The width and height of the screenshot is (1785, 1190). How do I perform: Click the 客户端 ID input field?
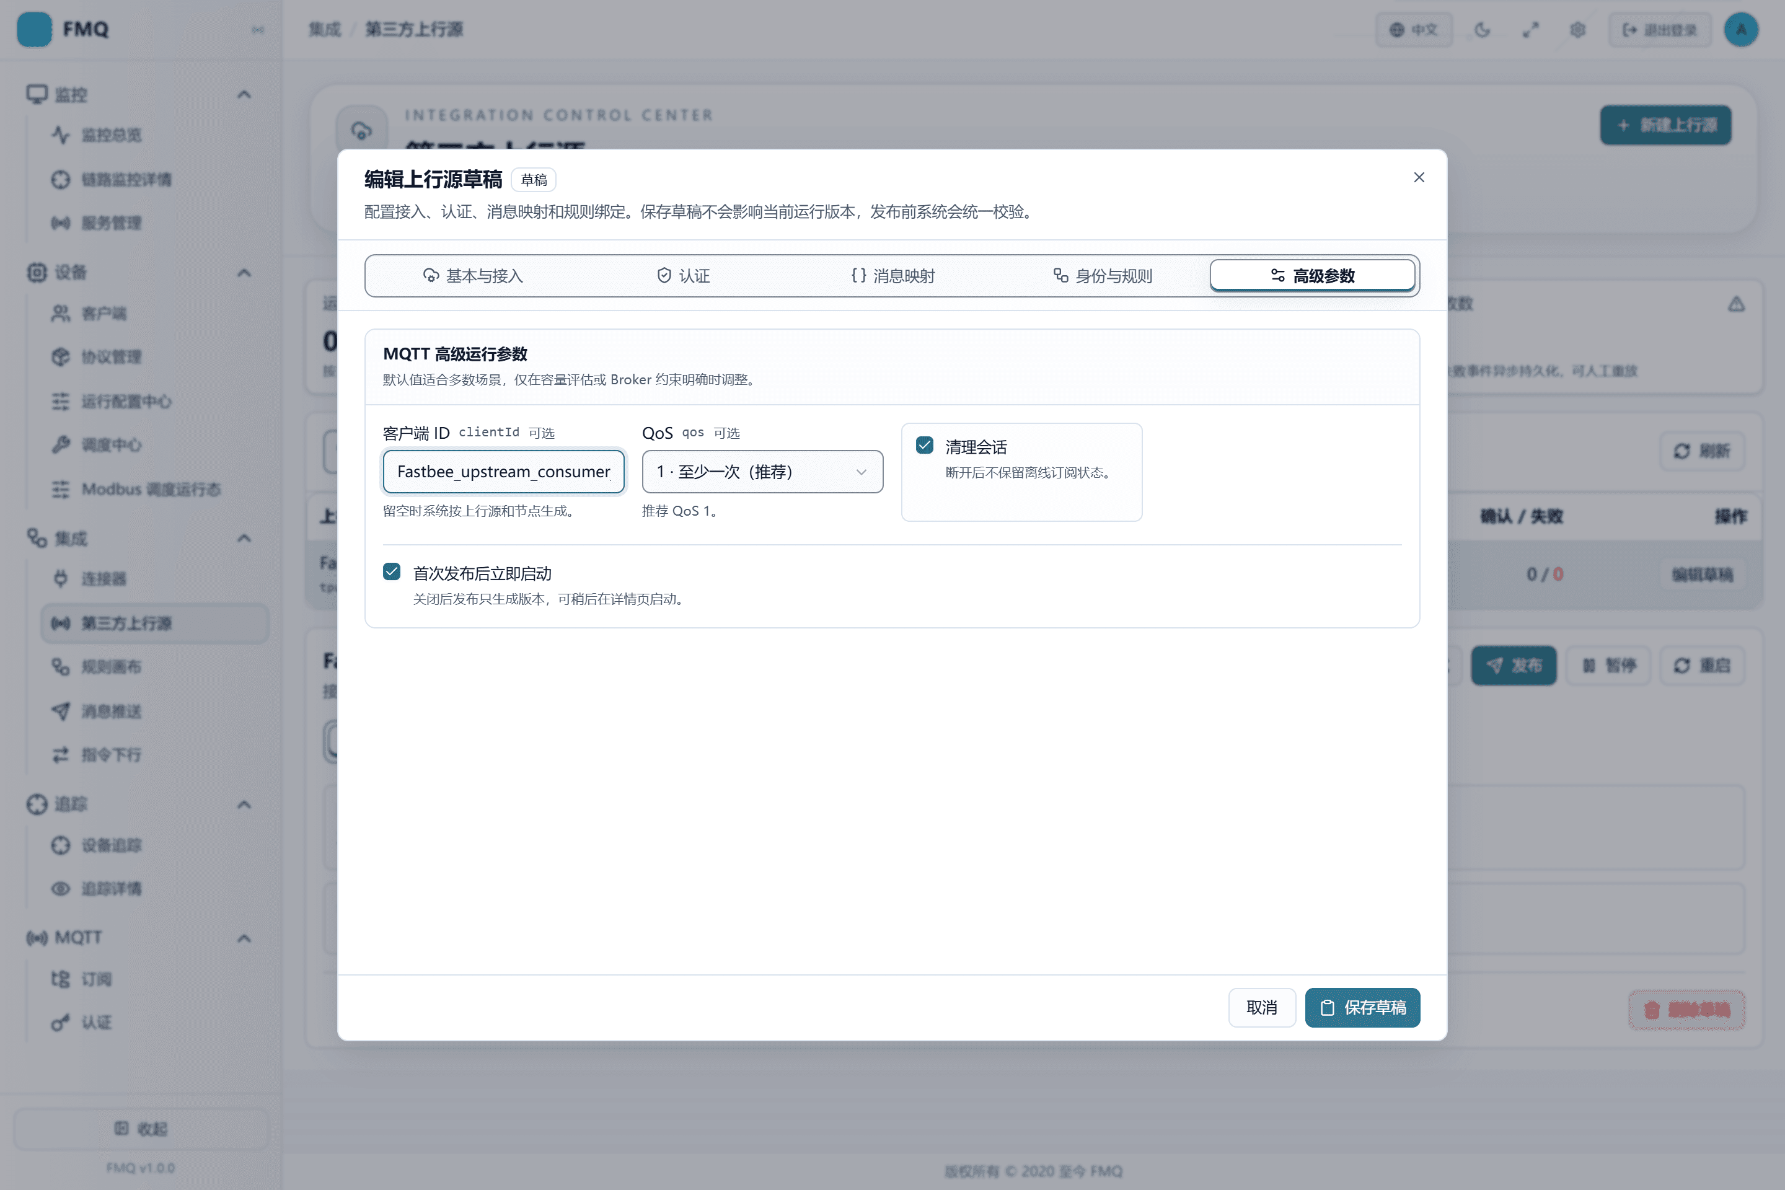click(x=504, y=471)
